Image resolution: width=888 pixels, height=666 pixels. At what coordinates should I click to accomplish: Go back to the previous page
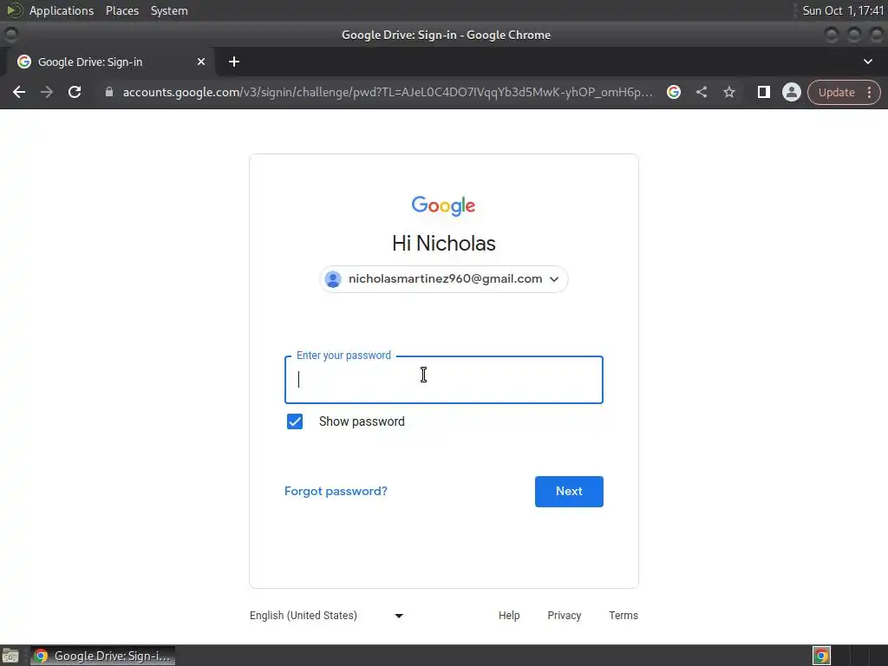19,92
